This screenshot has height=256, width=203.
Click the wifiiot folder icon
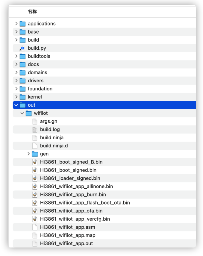29,113
